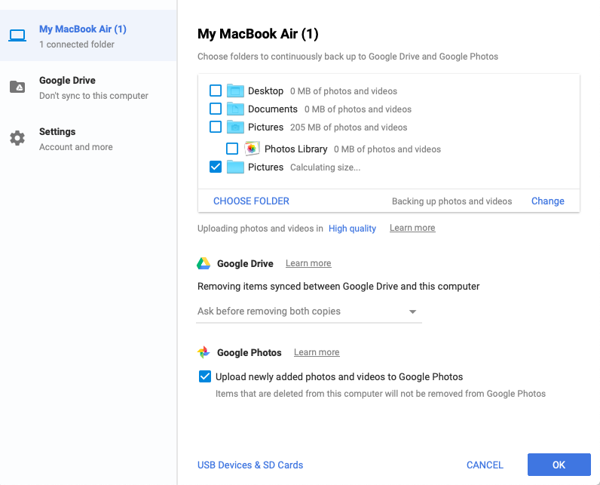Enable the Documents folder checkbox

tap(216, 109)
